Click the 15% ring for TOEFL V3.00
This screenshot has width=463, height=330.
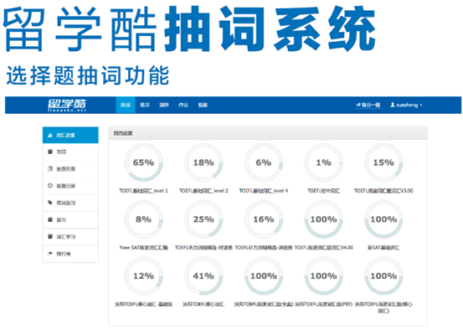click(383, 162)
